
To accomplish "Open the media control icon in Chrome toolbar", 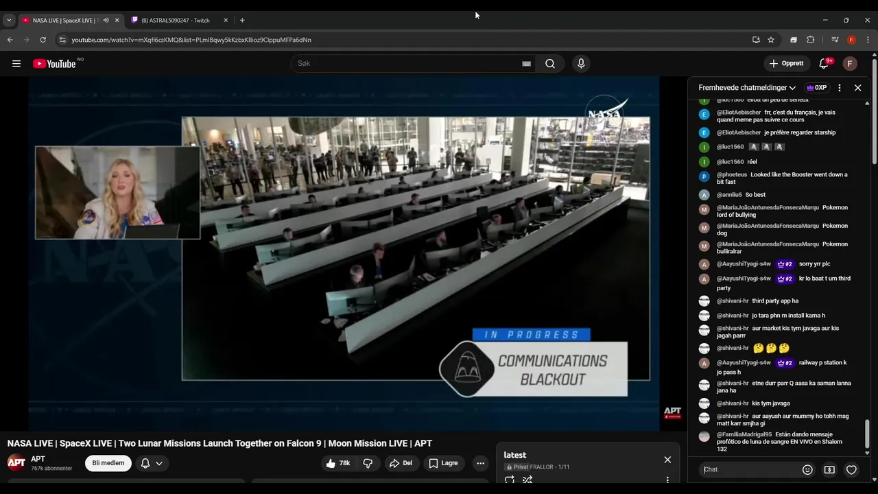I will [x=835, y=40].
